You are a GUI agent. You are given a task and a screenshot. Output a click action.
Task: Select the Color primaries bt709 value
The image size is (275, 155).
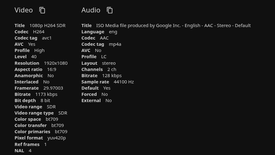(x=61, y=132)
